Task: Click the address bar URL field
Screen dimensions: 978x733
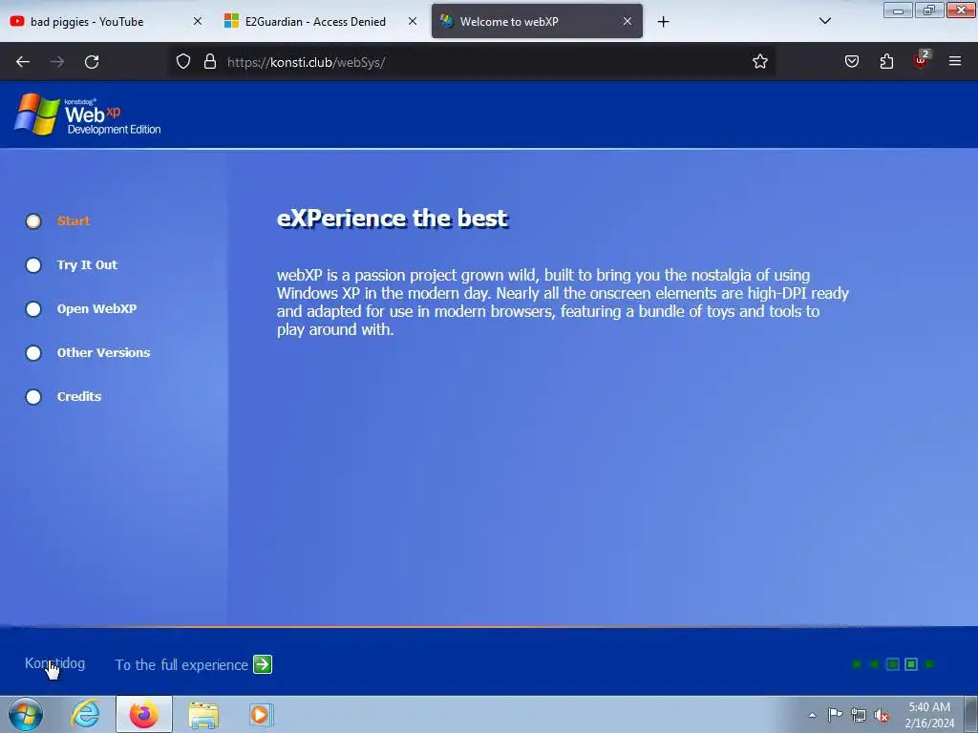Action: pyautogui.click(x=474, y=62)
